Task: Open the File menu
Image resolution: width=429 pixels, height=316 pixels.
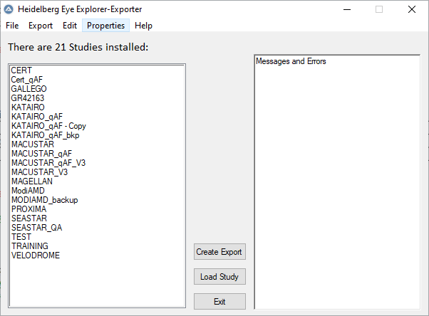Action: click(x=12, y=26)
